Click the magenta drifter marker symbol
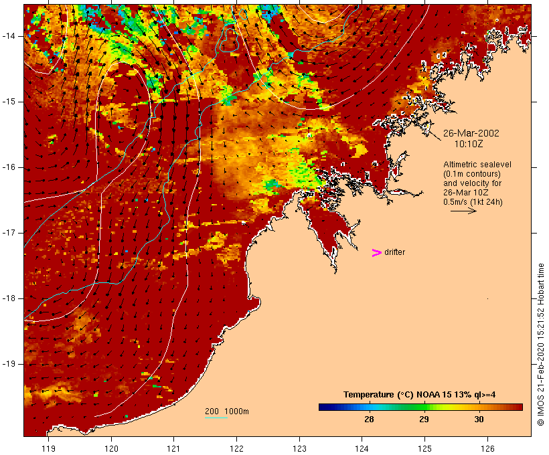This screenshot has height=455, width=549. pos(376,253)
